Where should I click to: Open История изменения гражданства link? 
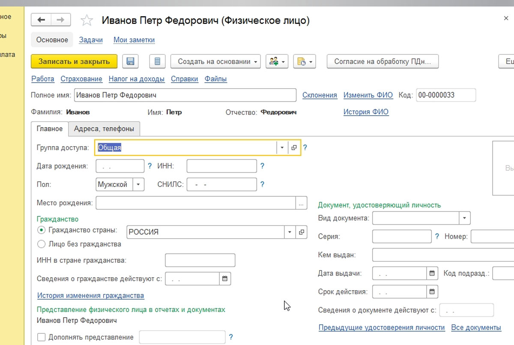[90, 296]
